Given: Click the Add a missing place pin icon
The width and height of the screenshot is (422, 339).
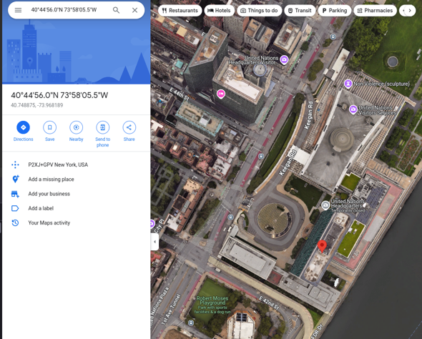Looking at the screenshot, I should [x=15, y=179].
